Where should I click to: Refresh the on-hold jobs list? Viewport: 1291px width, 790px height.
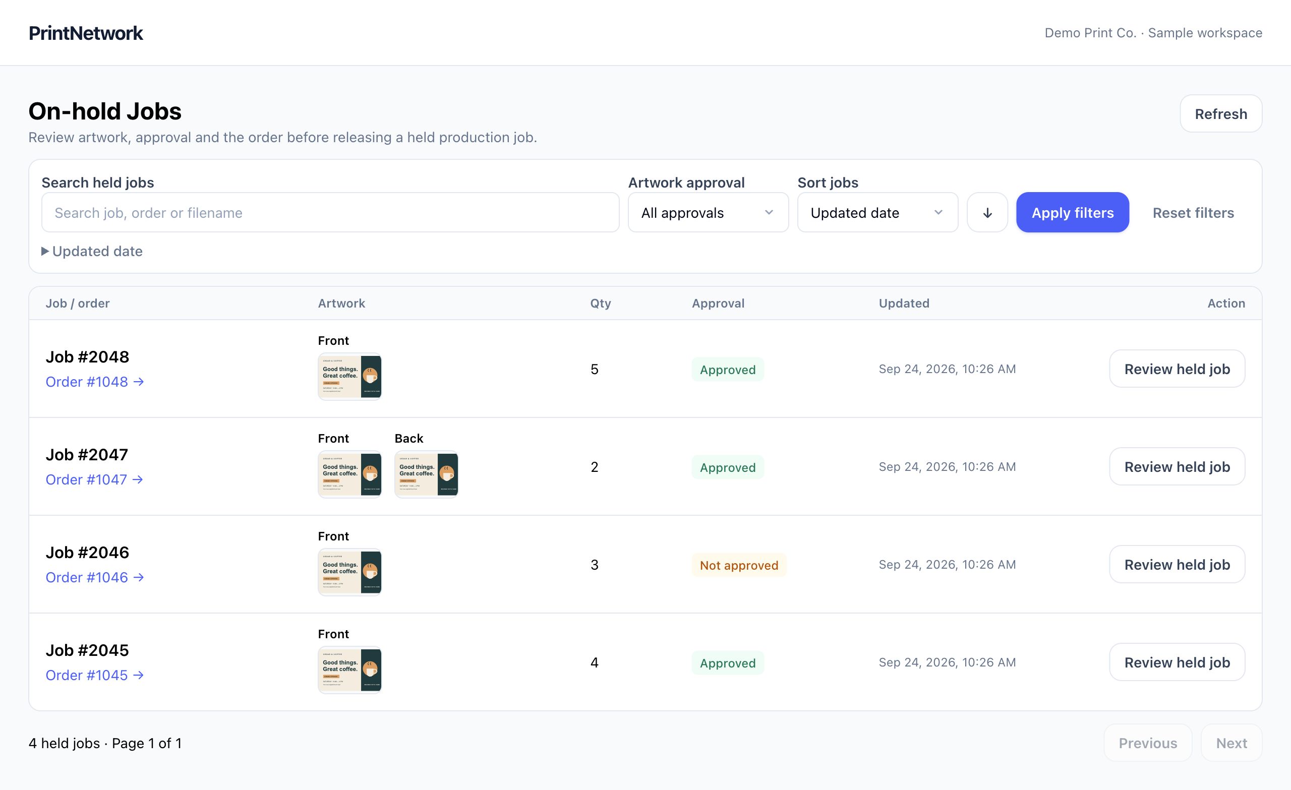[x=1221, y=113]
